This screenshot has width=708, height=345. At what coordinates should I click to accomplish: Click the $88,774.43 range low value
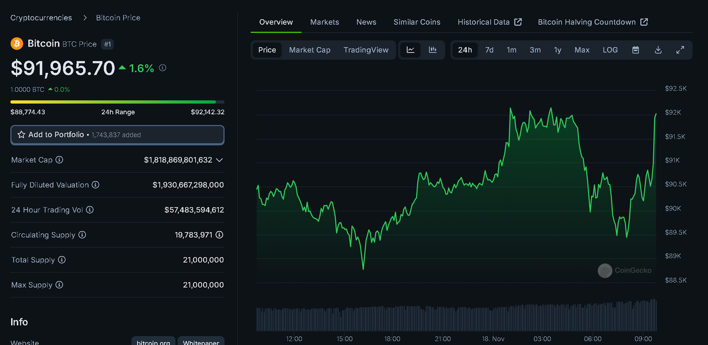tap(28, 112)
